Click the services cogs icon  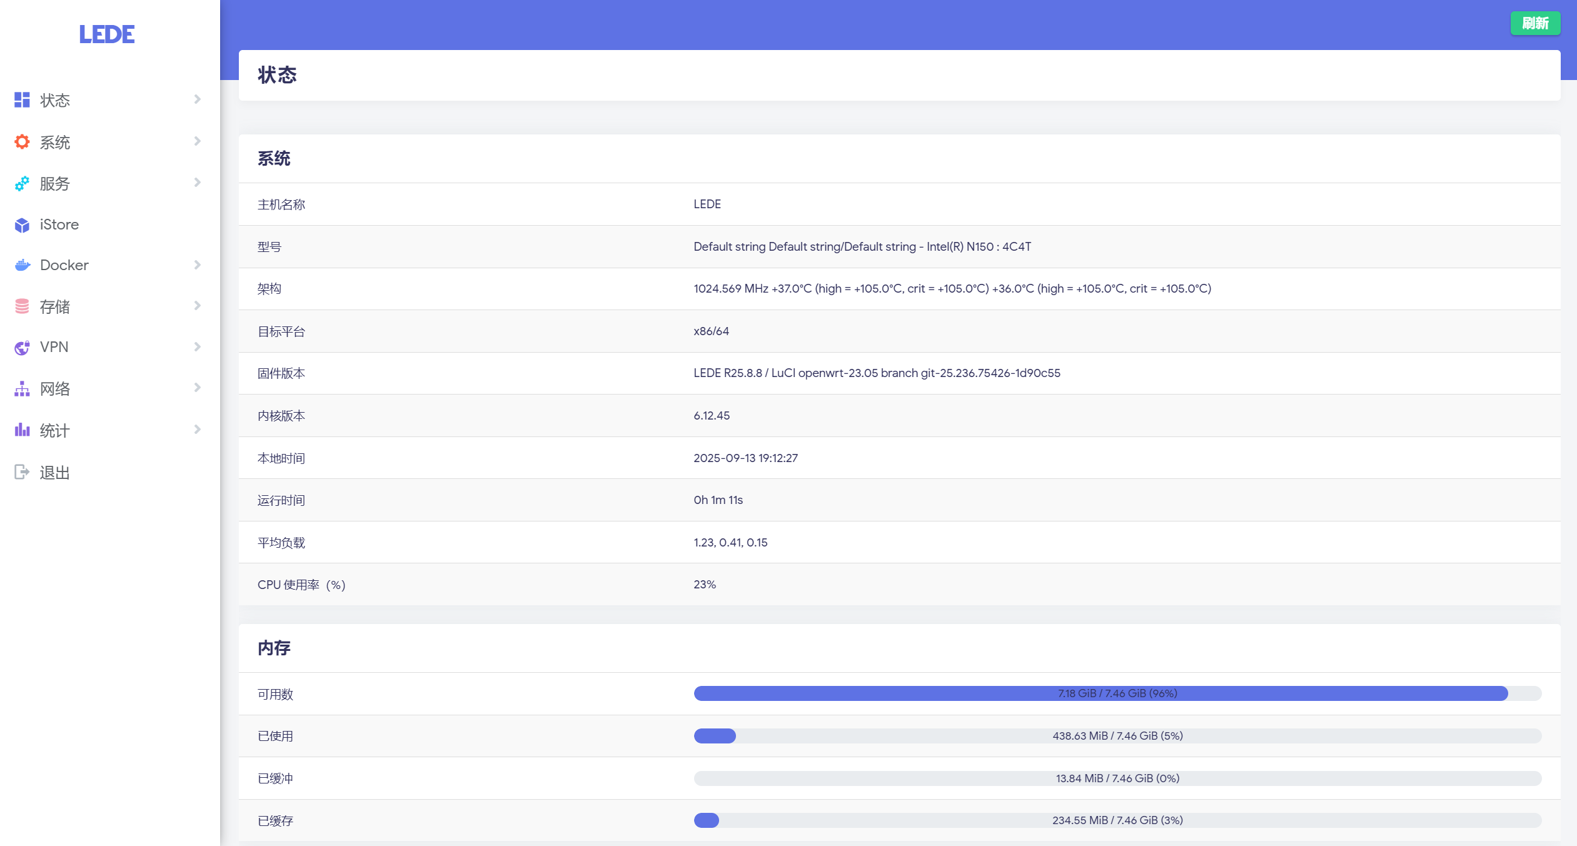(x=22, y=183)
